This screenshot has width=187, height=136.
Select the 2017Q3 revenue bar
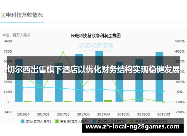click(79, 78)
